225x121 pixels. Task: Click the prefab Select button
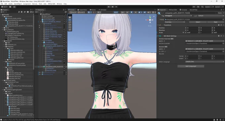[x=198, y=22]
